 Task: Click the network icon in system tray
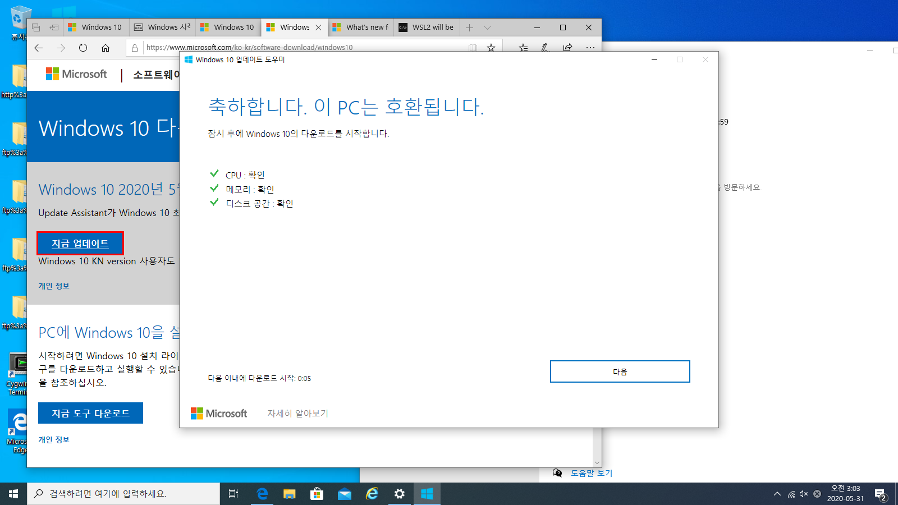pos(791,494)
